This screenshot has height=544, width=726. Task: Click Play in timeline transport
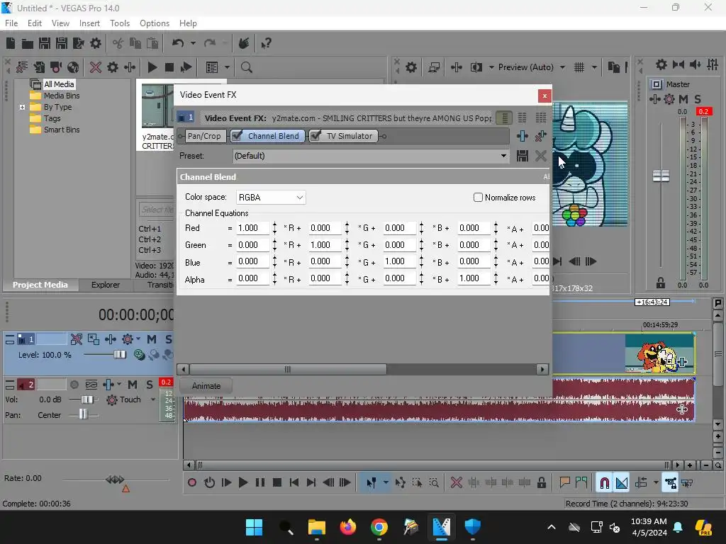243,483
